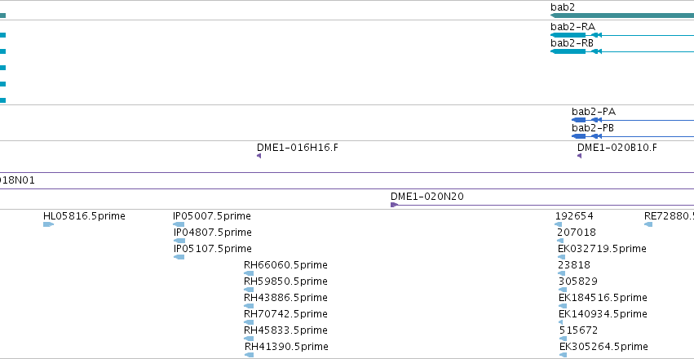Select the bab2-RB transcript glyph
Screen dimensions: 694x359
pyautogui.click(x=622, y=51)
